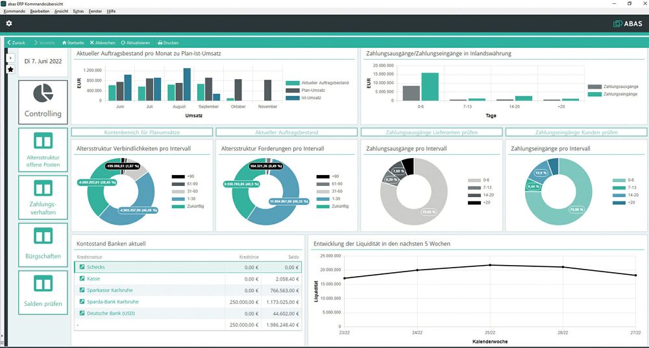Click the Vorwärts toolbar button
Screen dimensions: 649x348
pos(44,43)
